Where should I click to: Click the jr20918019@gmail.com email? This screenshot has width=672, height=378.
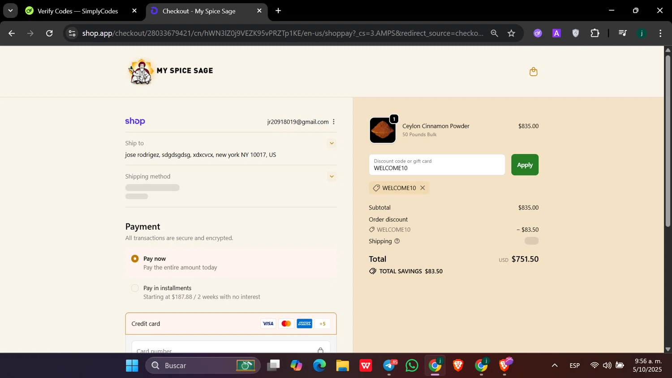(x=298, y=122)
